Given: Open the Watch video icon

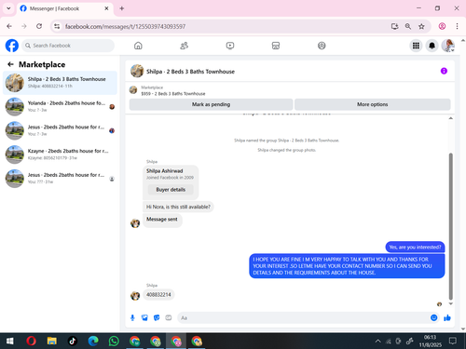Looking at the screenshot, I should (x=230, y=46).
